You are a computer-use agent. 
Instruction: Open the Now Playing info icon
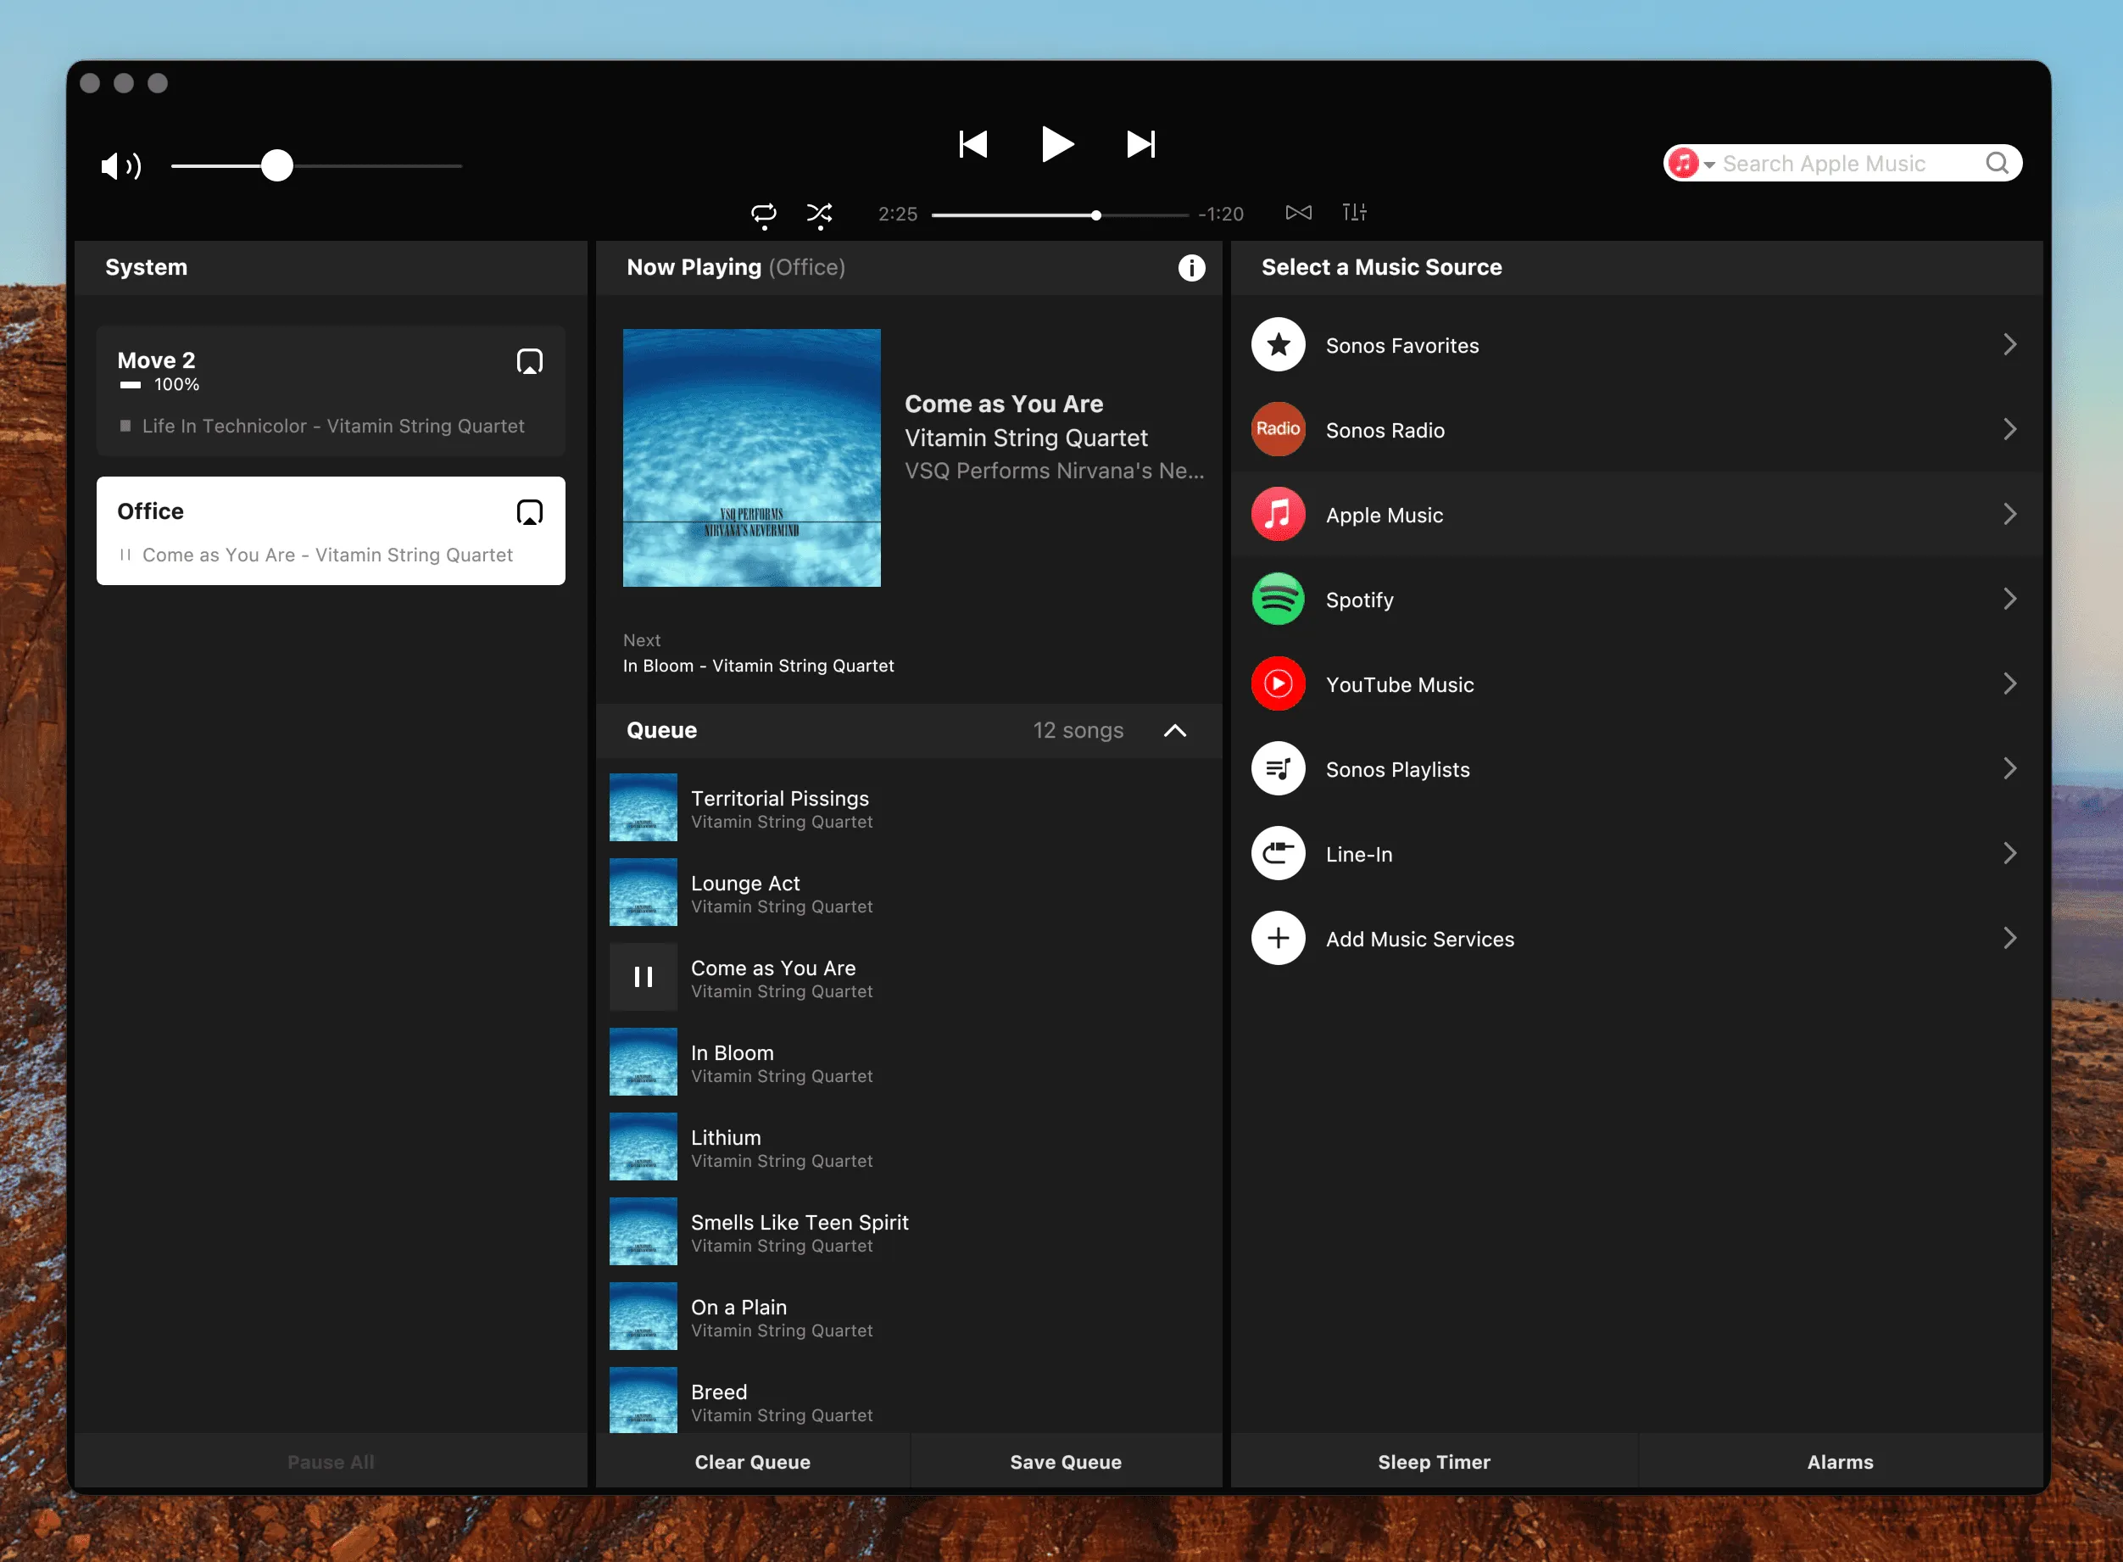[x=1191, y=268]
